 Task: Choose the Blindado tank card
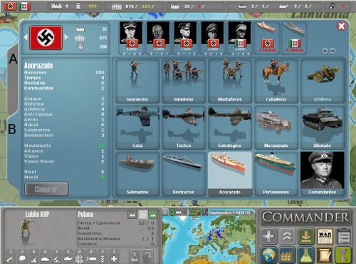point(323,127)
